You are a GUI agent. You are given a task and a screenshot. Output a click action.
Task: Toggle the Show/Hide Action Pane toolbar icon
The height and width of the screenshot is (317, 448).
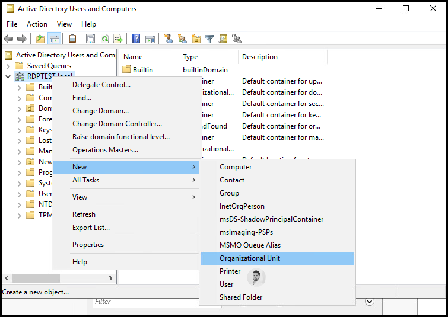(150, 39)
